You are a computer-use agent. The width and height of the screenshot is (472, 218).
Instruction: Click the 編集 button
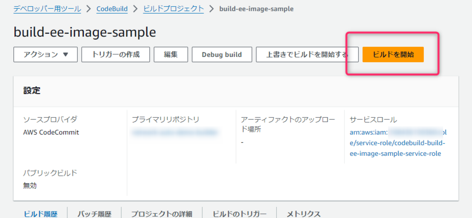[x=171, y=54]
